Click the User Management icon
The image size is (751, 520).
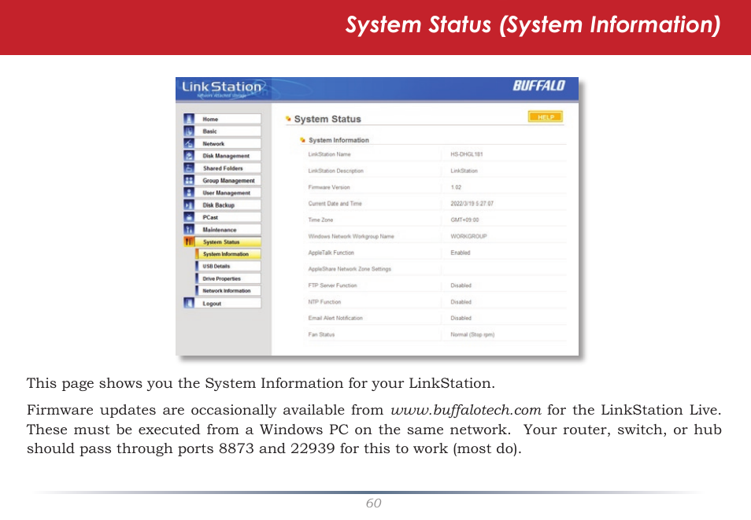click(x=189, y=193)
